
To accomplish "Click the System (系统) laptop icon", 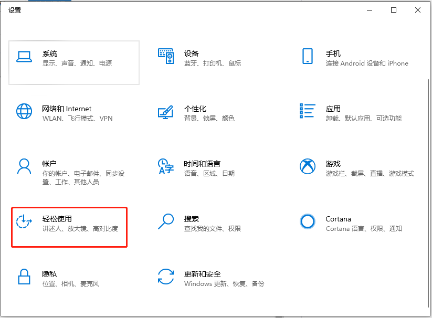I will (24, 57).
